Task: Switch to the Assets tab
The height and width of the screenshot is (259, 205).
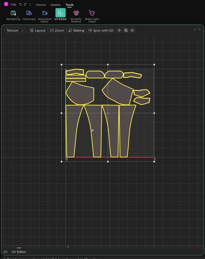Action: [55, 5]
